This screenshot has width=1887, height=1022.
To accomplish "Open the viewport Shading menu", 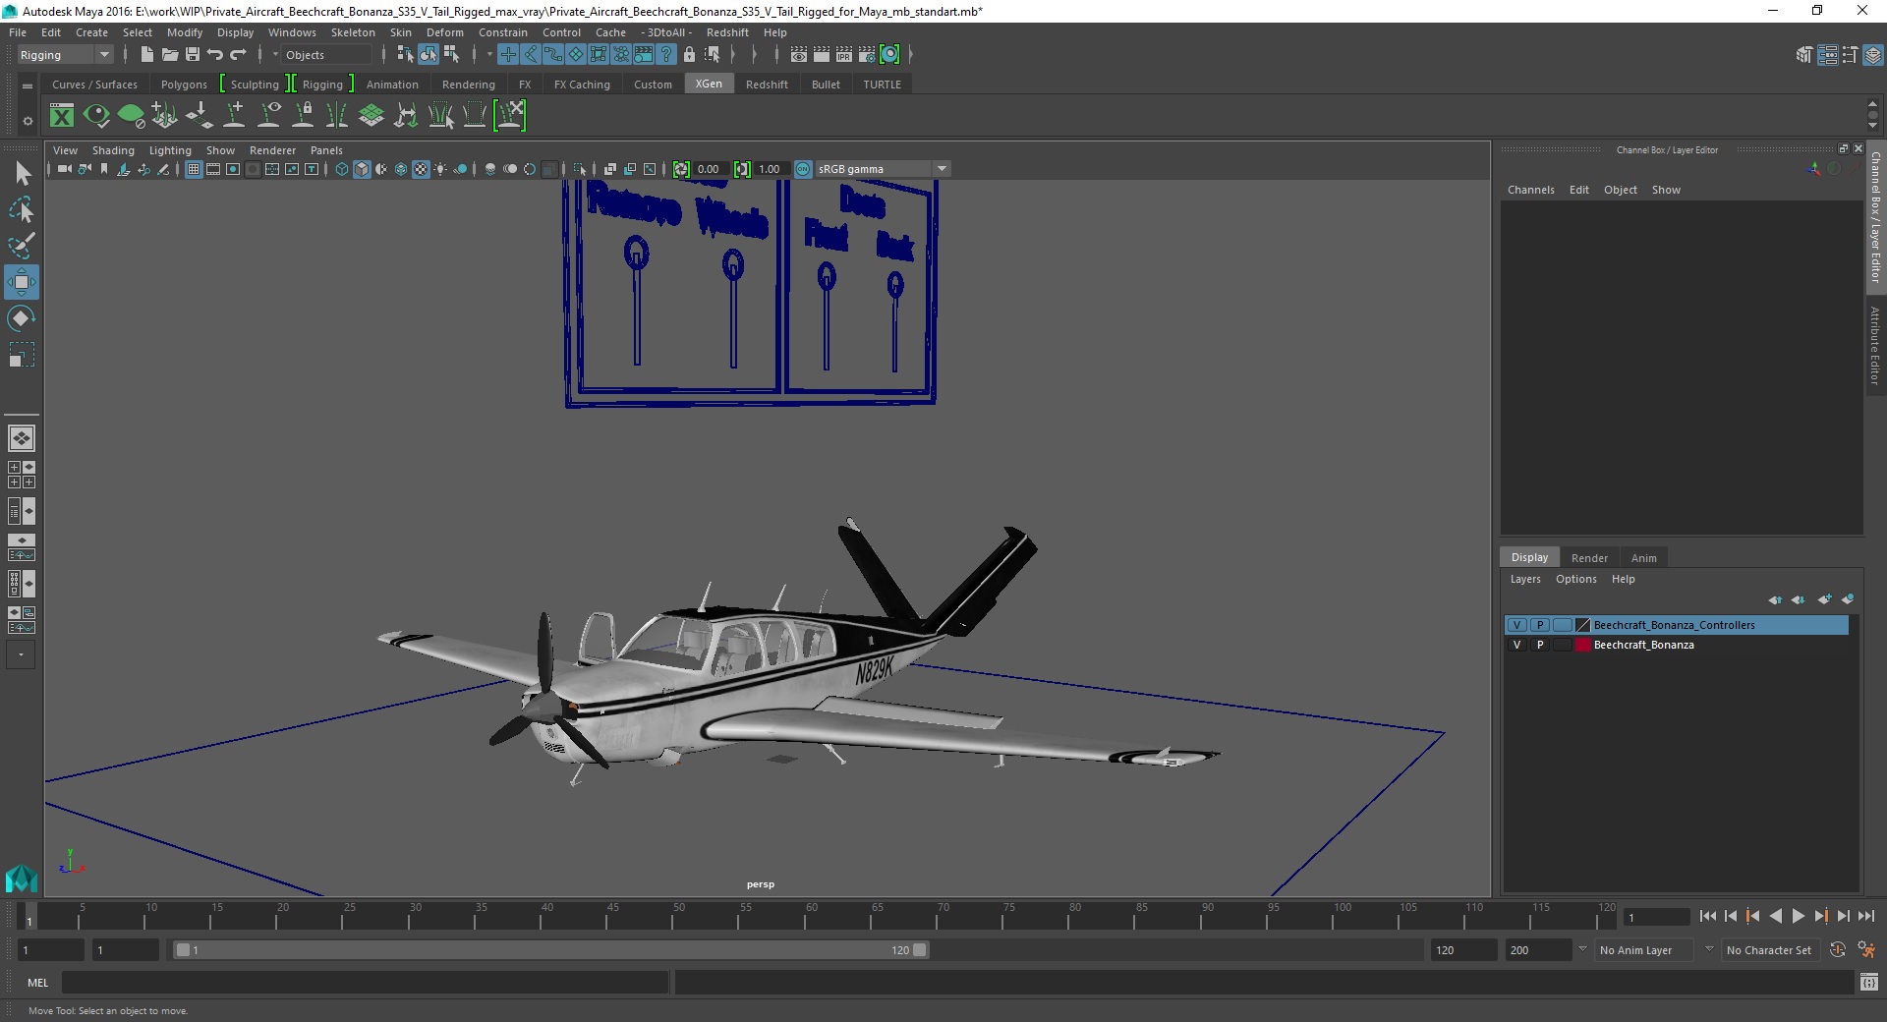I will [113, 150].
